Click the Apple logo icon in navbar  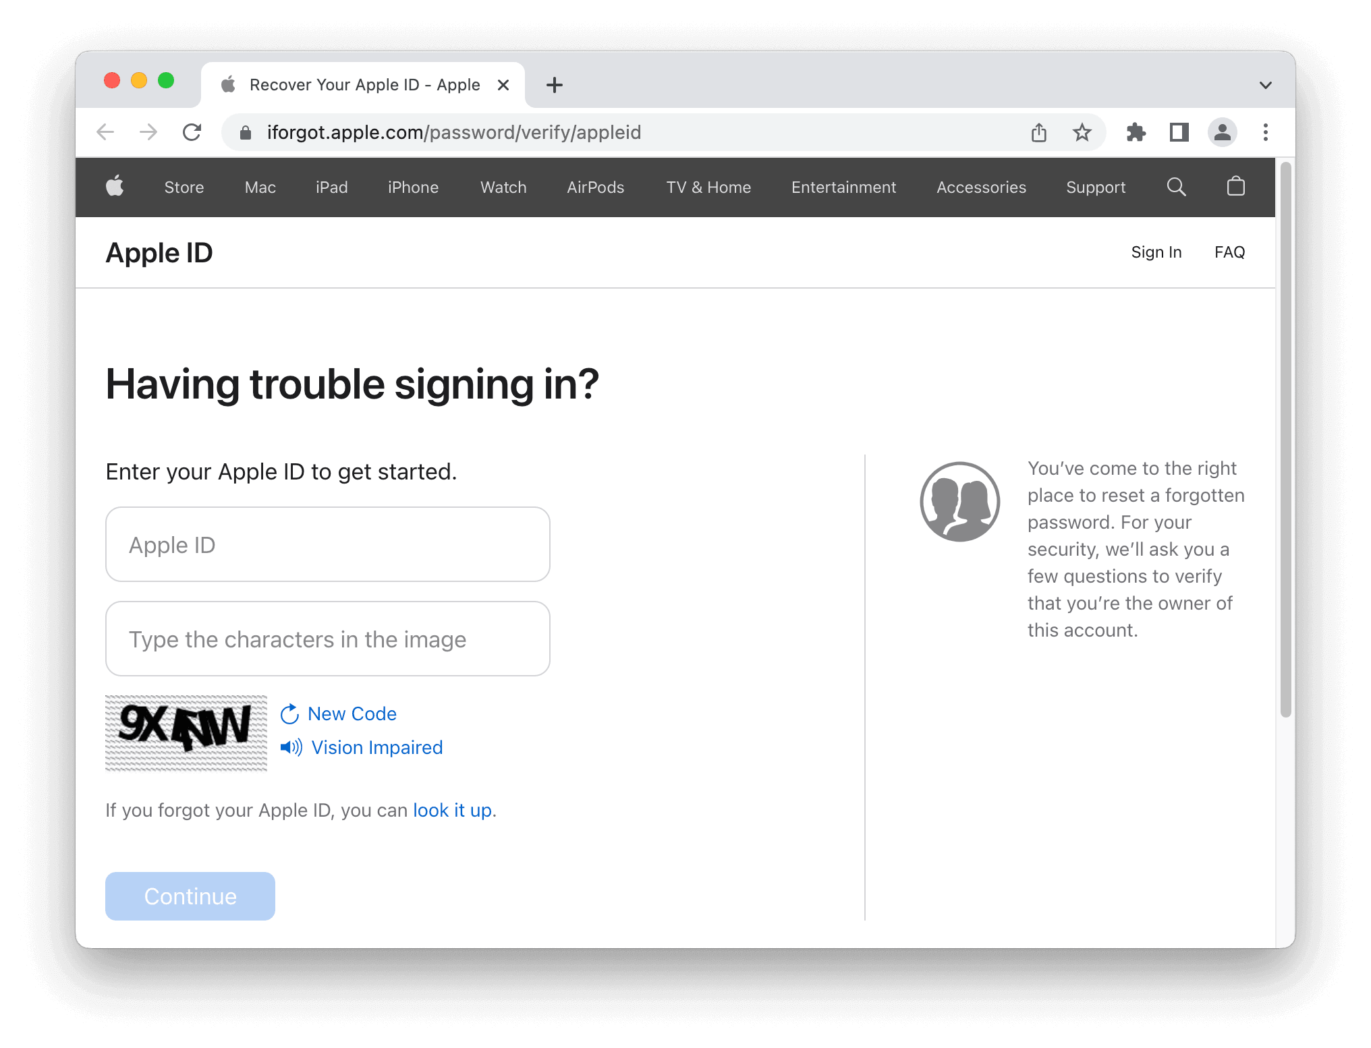coord(113,186)
